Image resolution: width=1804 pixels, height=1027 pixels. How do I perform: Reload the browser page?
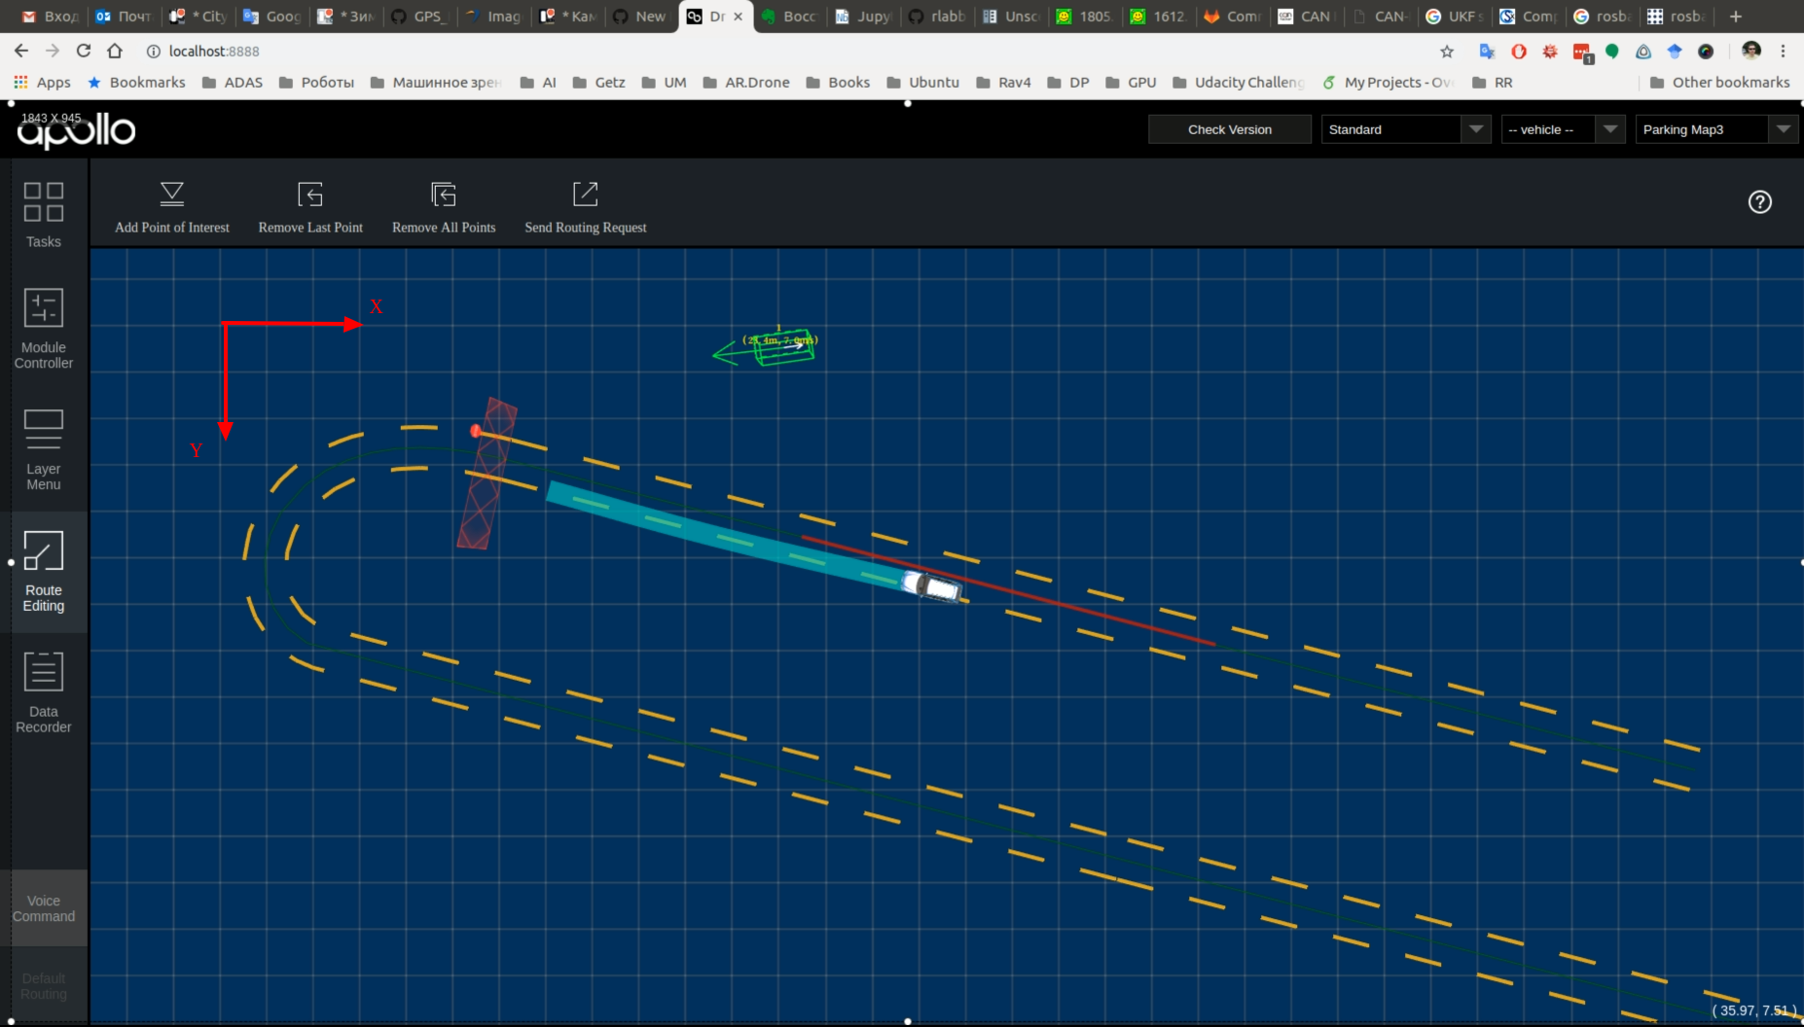tap(84, 51)
